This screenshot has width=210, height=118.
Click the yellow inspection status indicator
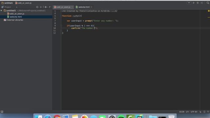point(209,11)
